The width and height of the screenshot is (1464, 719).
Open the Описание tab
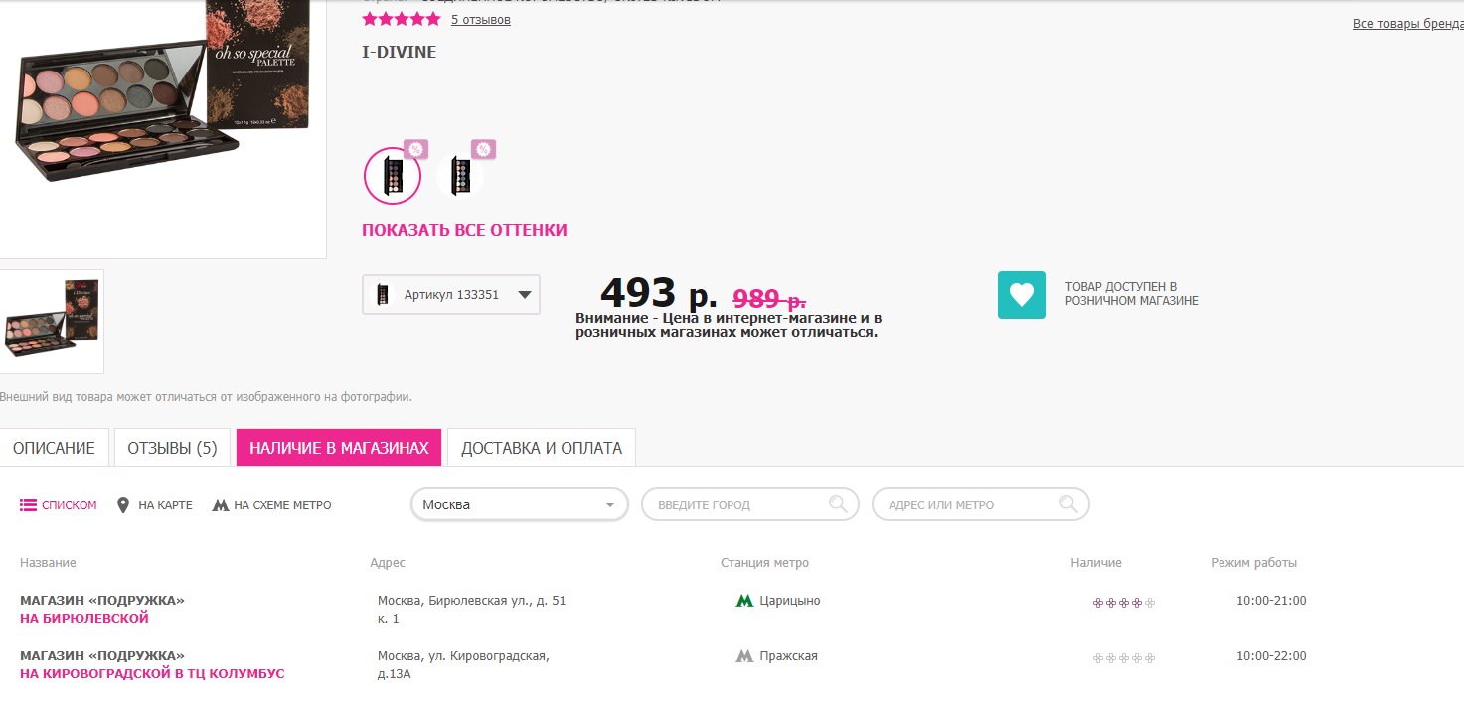54,448
